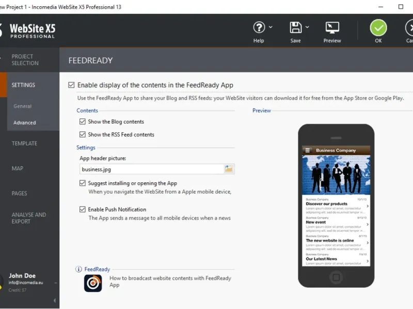Browse for header picture with folder icon
This screenshot has height=309, width=413.
[x=229, y=169]
